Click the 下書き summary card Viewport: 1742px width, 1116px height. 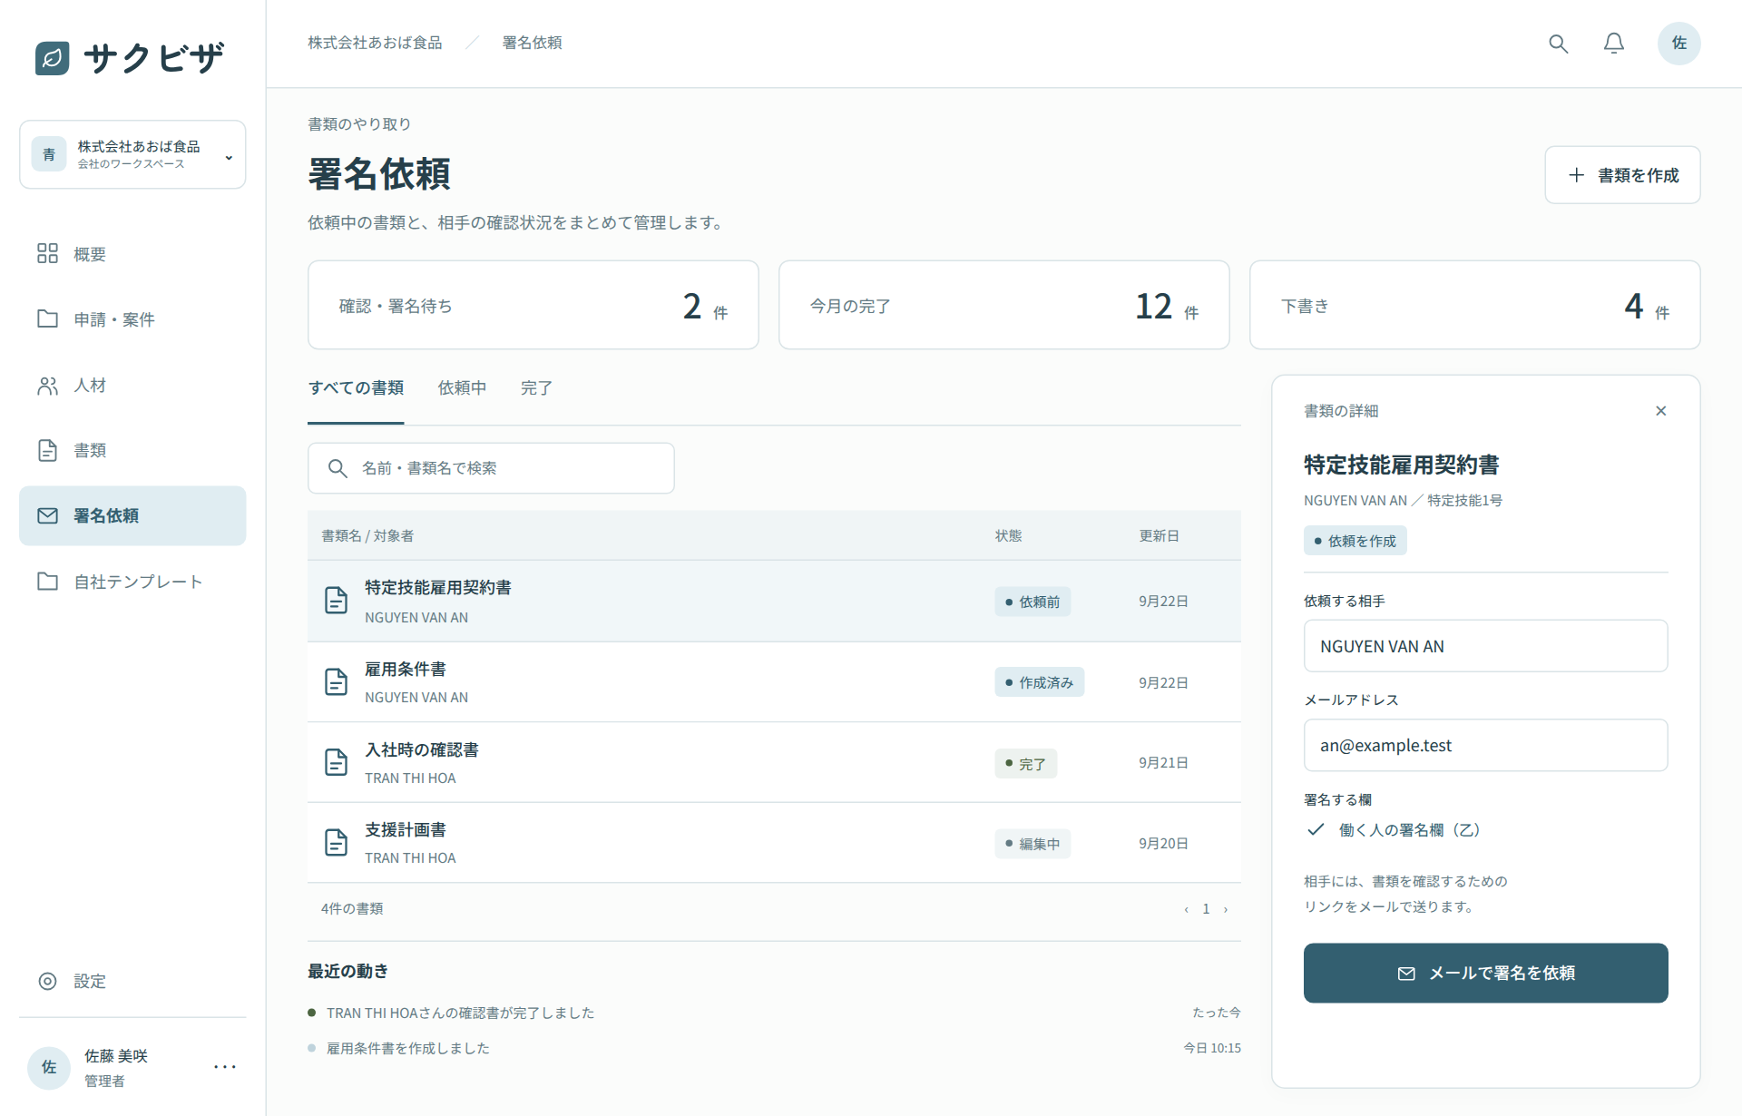coord(1474,305)
